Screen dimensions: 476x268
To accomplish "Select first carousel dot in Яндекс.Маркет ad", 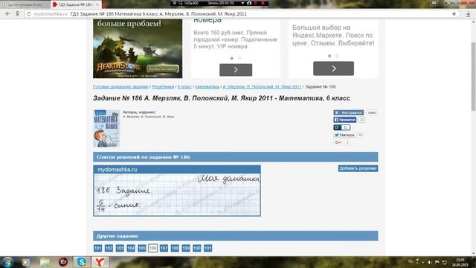I will (x=329, y=56).
